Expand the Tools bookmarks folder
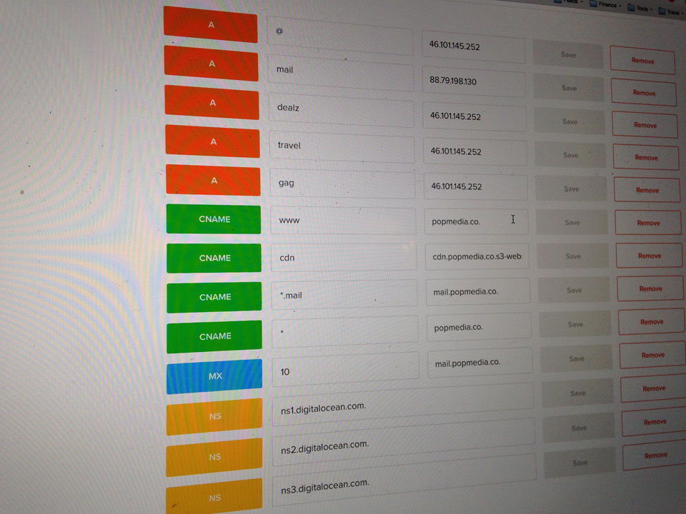The image size is (686, 514). pyautogui.click(x=641, y=7)
